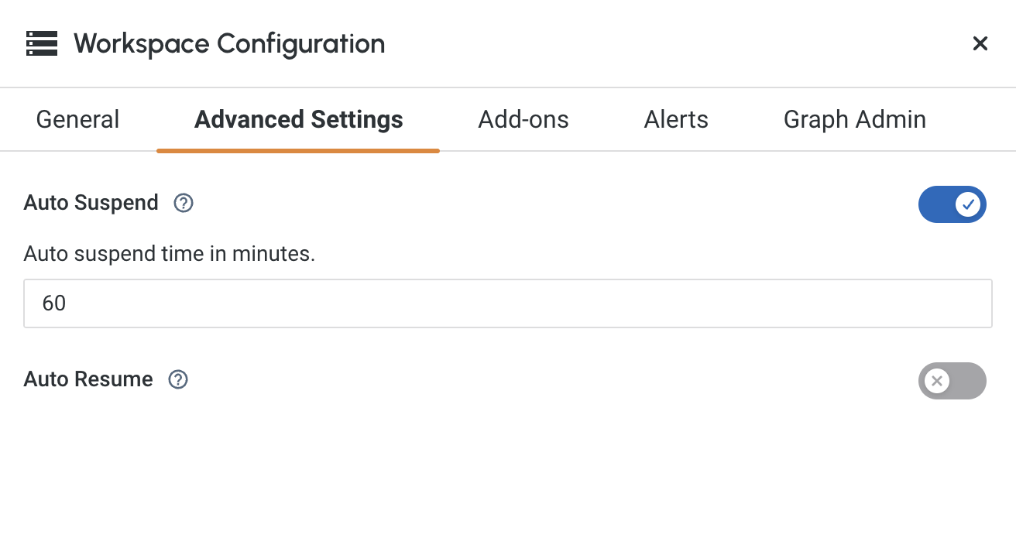Click the X inside the Auto Resume toggle
This screenshot has height=545, width=1016.
coord(937,381)
